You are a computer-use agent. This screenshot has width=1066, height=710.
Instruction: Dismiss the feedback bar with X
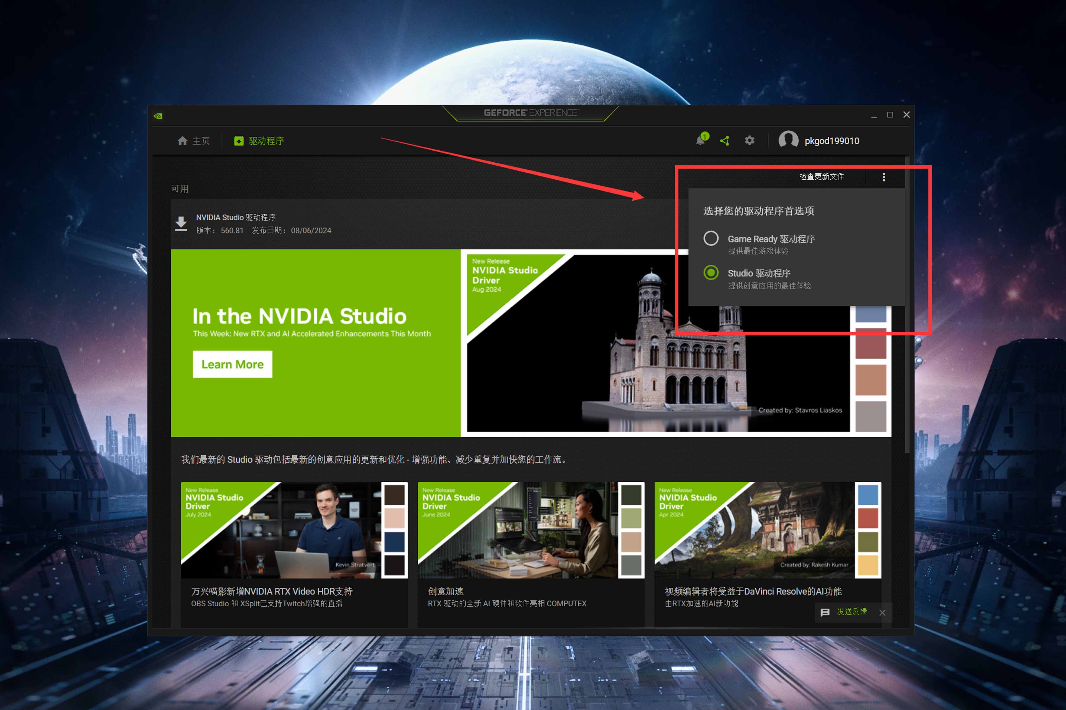pos(882,613)
